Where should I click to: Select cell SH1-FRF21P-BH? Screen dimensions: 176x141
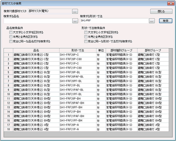78,112
